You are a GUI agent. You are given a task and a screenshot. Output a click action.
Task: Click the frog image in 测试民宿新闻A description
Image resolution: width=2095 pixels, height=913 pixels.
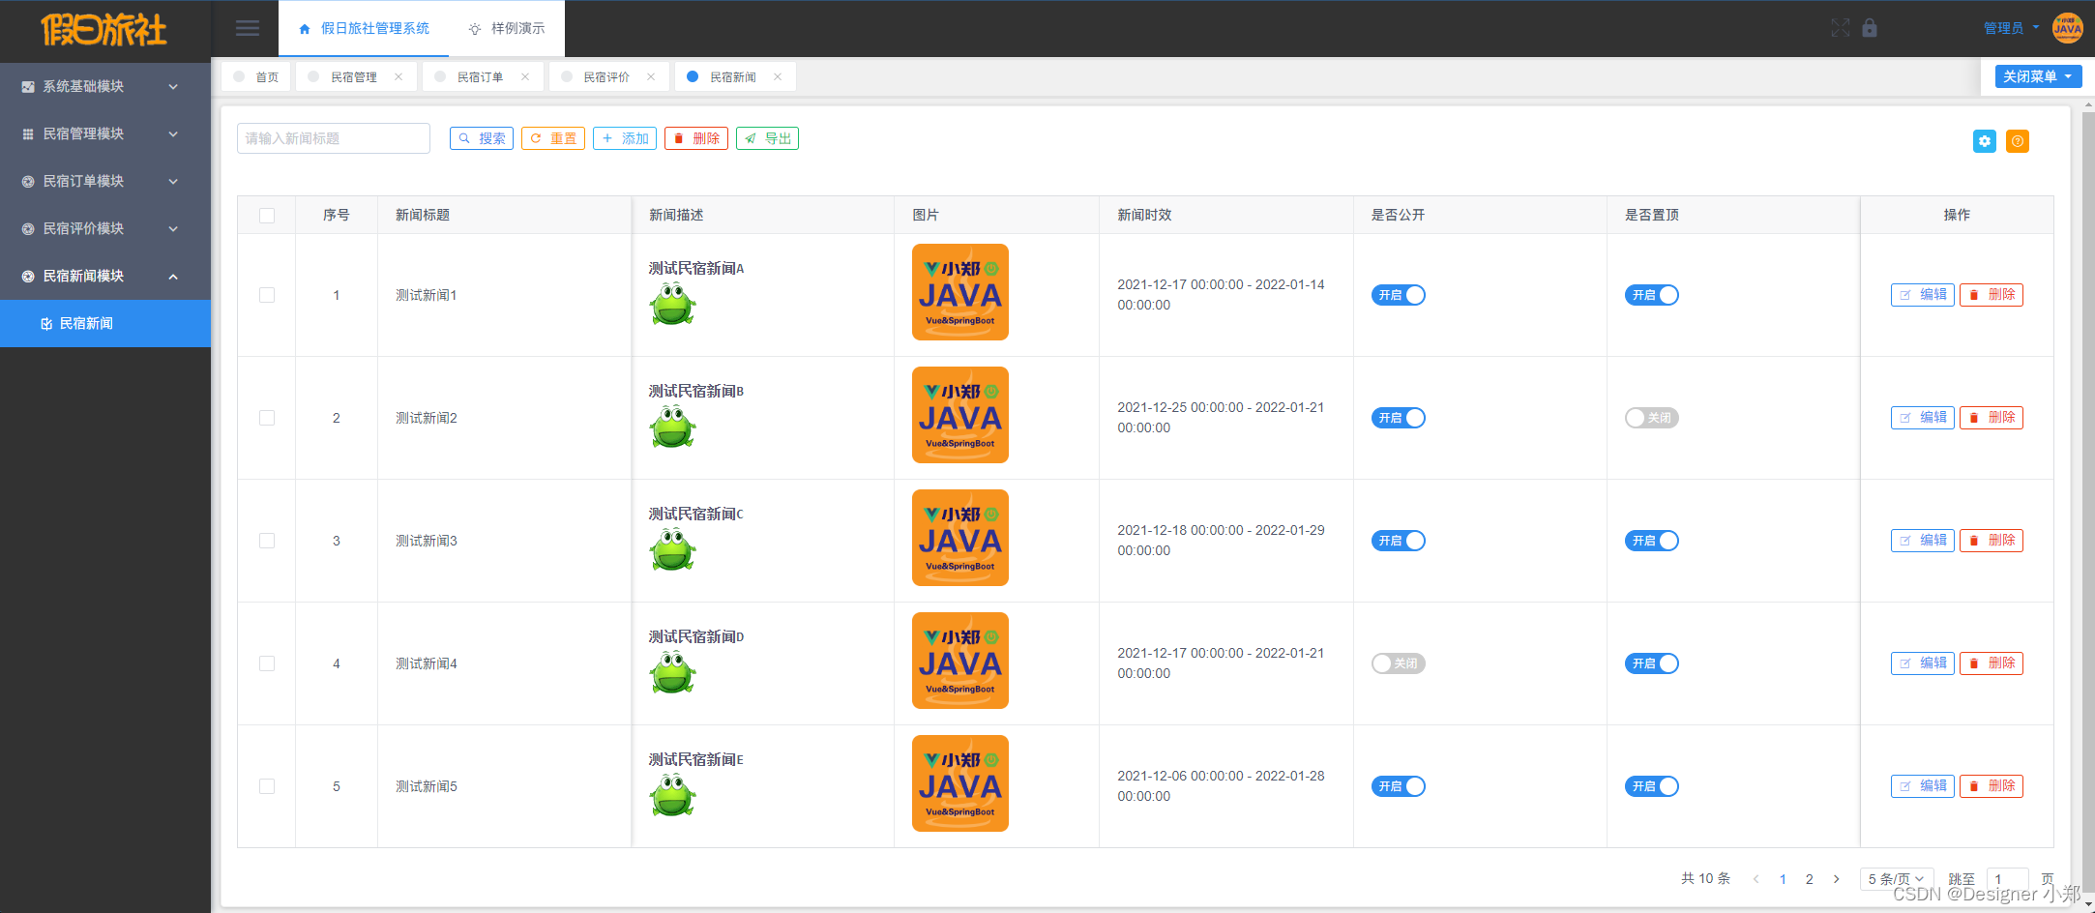click(x=672, y=305)
